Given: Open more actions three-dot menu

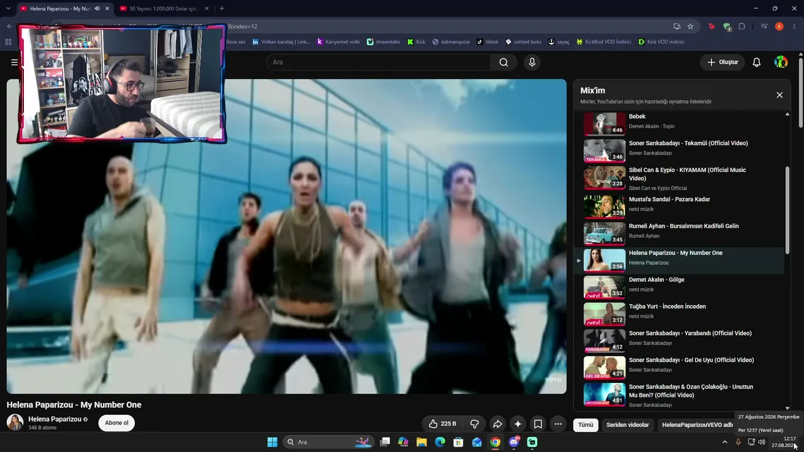Looking at the screenshot, I should coord(558,424).
